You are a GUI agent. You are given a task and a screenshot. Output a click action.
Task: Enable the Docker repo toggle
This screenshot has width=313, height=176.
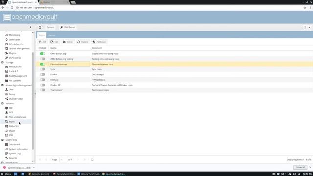[x=42, y=74]
